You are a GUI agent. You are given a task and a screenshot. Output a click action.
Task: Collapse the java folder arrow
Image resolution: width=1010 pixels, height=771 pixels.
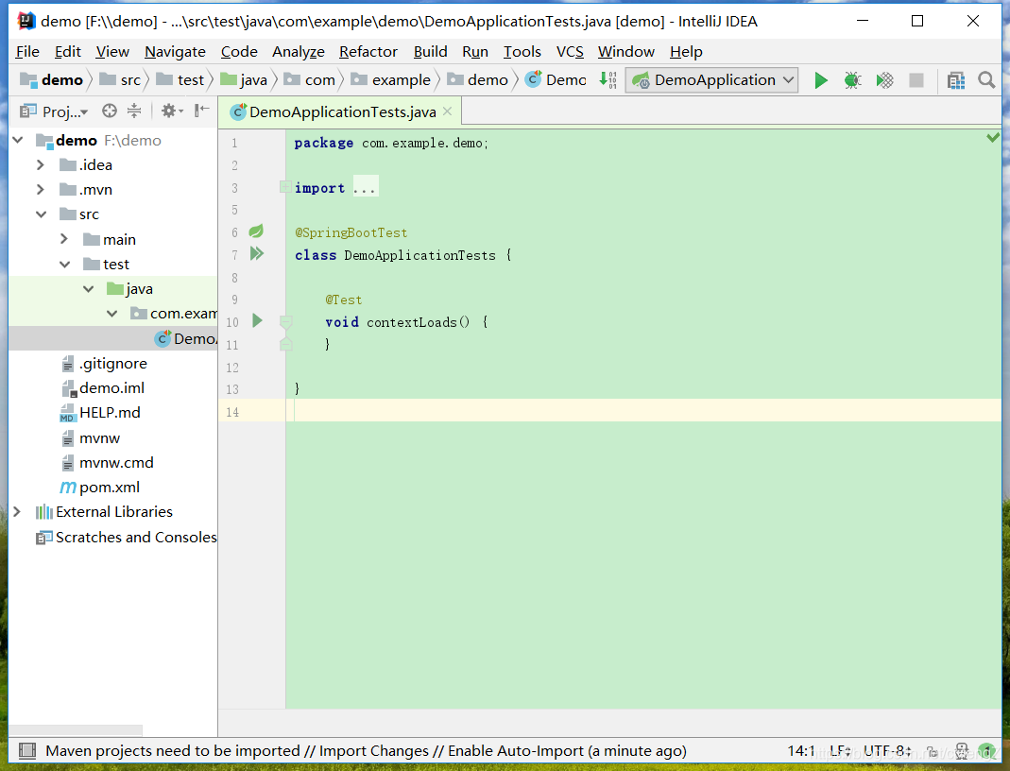88,289
